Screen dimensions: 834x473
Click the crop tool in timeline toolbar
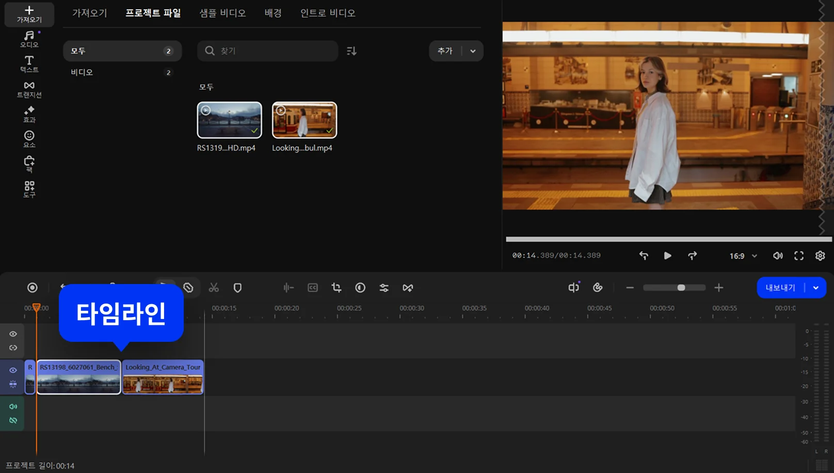tap(336, 288)
